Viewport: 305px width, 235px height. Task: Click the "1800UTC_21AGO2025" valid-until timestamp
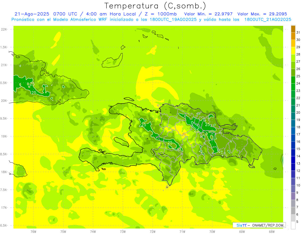point(268,20)
